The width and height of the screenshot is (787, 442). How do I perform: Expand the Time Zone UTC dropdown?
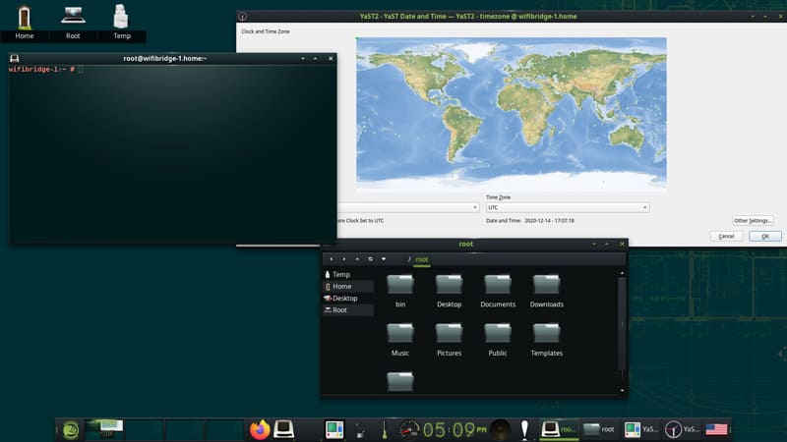tap(645, 207)
